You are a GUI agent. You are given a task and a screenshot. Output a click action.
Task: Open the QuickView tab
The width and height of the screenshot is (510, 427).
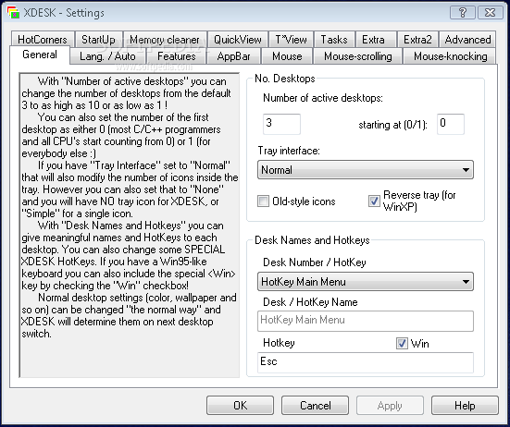pos(238,40)
